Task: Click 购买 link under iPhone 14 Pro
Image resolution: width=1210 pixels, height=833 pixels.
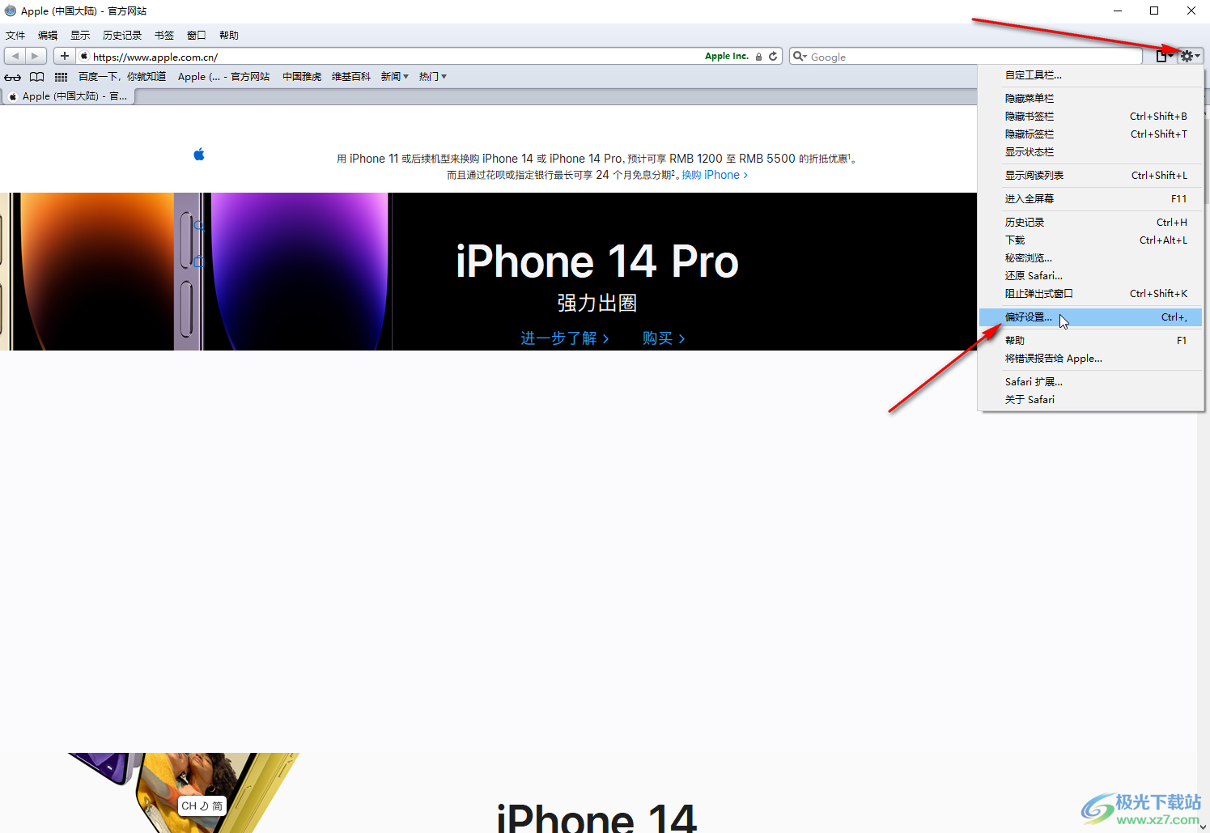Action: pyautogui.click(x=664, y=338)
